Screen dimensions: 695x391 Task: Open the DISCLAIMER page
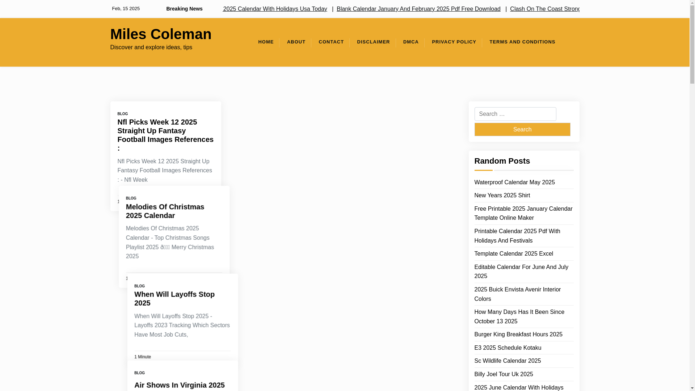point(373,42)
